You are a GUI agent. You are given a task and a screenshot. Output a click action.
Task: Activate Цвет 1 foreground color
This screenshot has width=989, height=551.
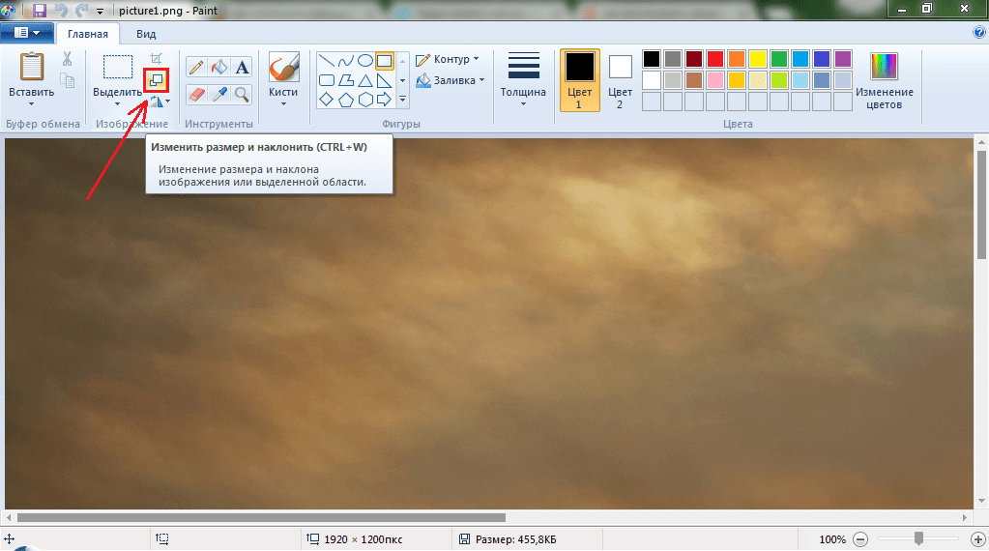click(580, 80)
